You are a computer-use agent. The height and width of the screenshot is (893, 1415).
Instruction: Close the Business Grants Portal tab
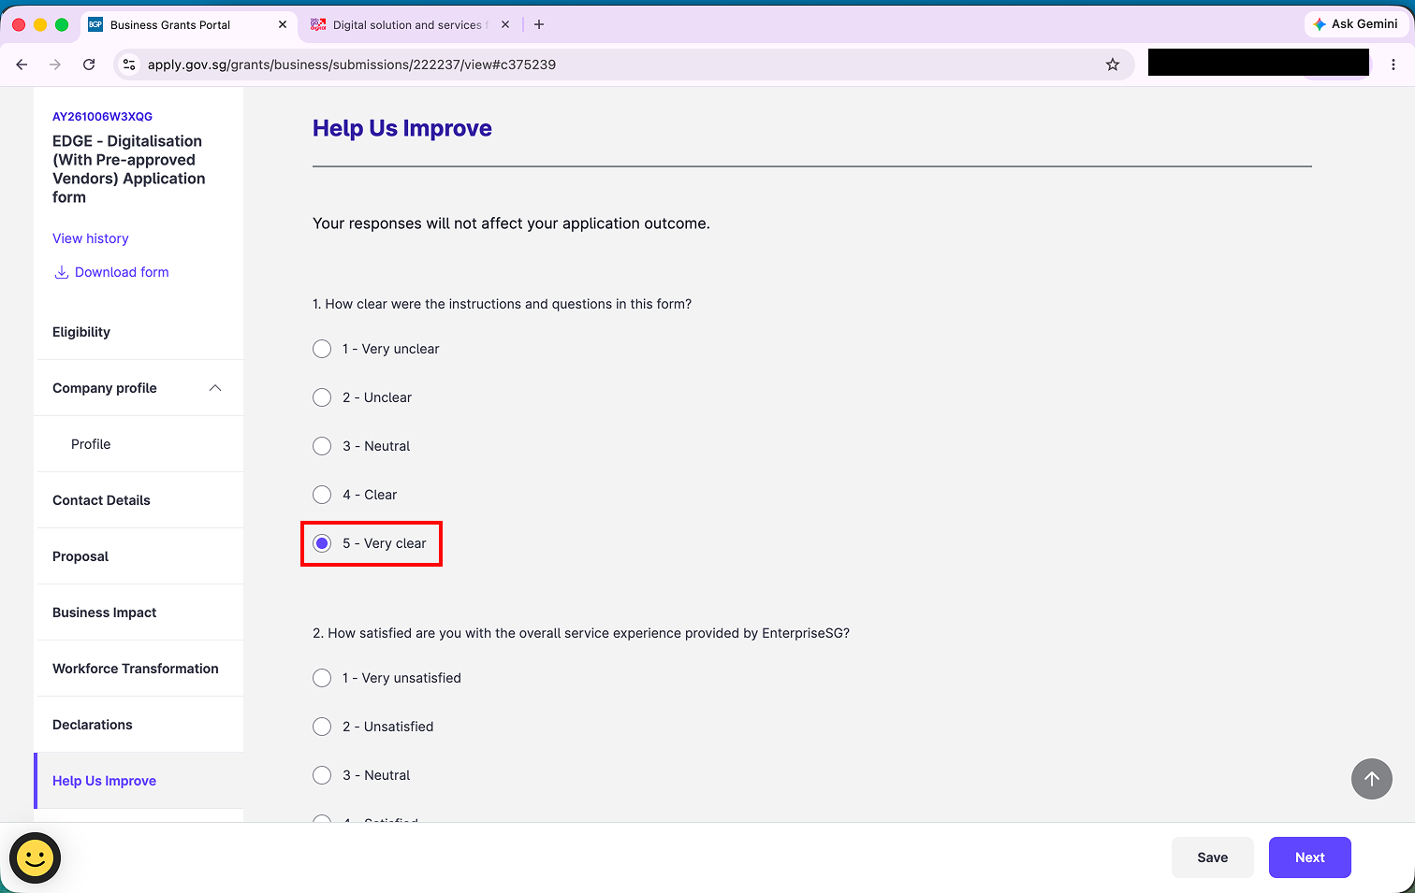coord(283,24)
